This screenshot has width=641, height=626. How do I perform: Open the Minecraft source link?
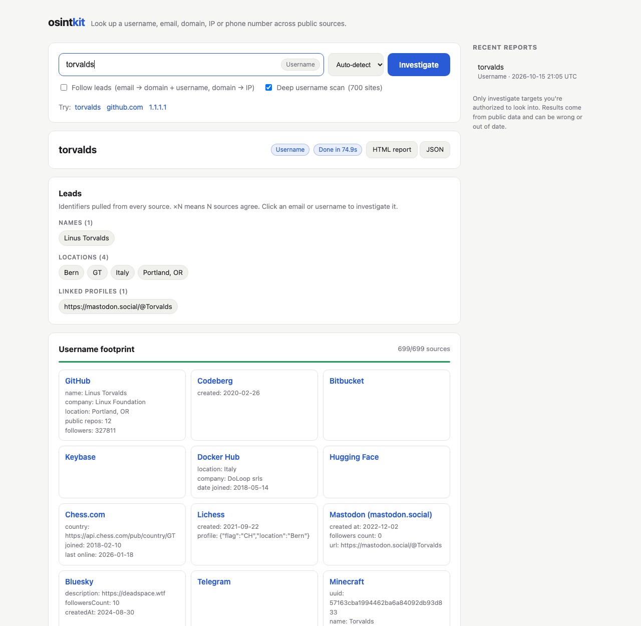click(347, 582)
